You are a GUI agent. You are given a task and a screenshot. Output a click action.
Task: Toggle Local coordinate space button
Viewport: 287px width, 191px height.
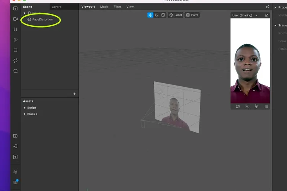[x=176, y=15]
